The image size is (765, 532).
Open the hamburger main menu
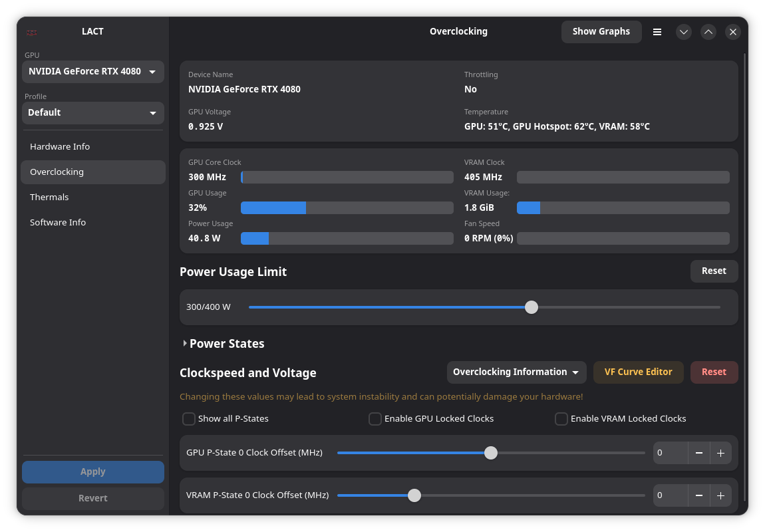(657, 32)
